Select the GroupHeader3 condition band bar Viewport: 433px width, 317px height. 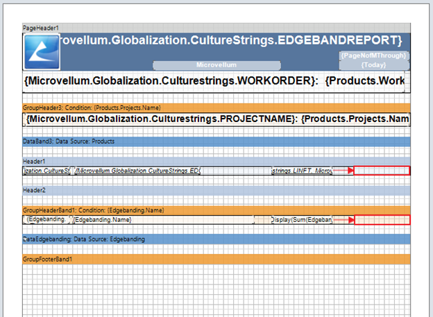click(216, 108)
